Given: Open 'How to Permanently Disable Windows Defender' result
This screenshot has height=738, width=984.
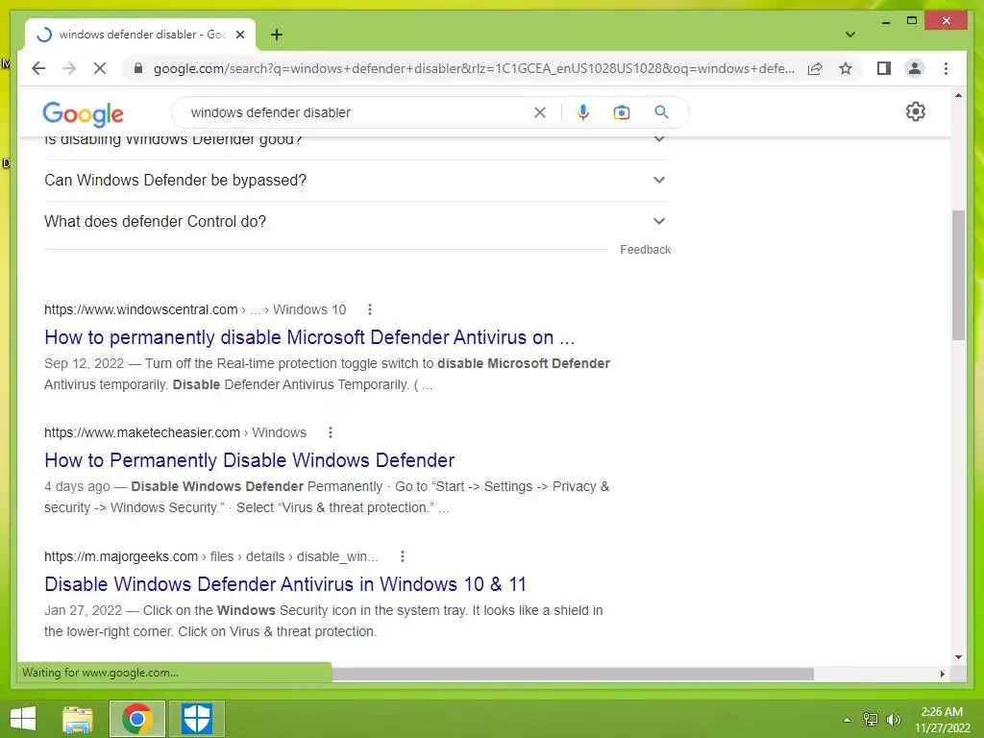Looking at the screenshot, I should tap(249, 460).
